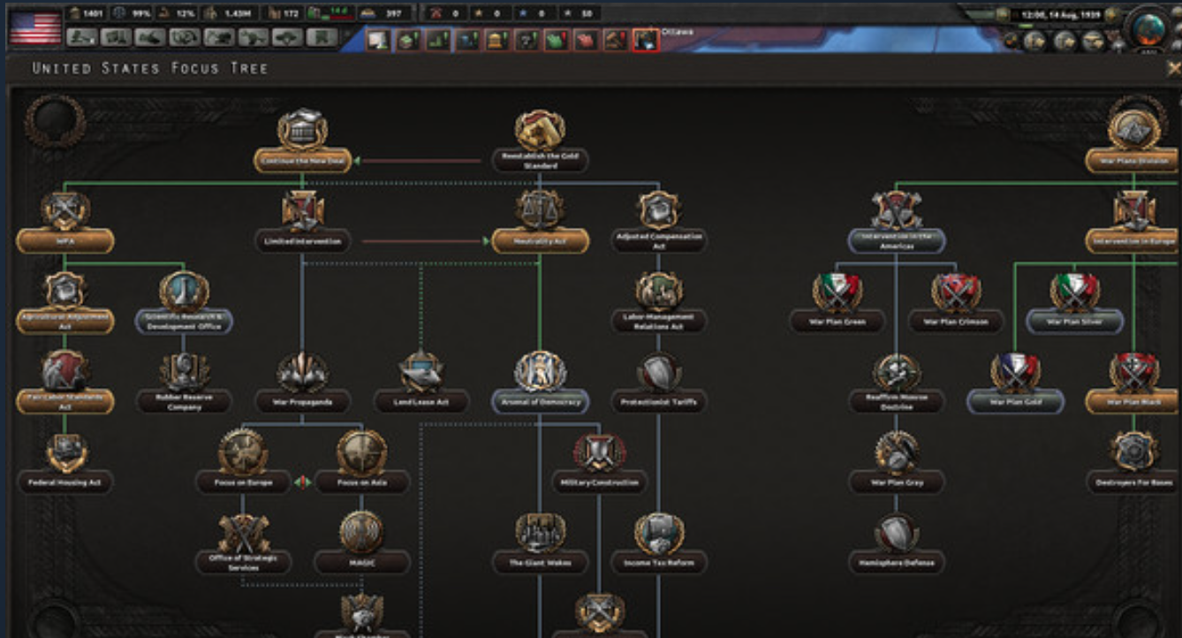Select the Limited Intervention focus icon

pyautogui.click(x=302, y=210)
